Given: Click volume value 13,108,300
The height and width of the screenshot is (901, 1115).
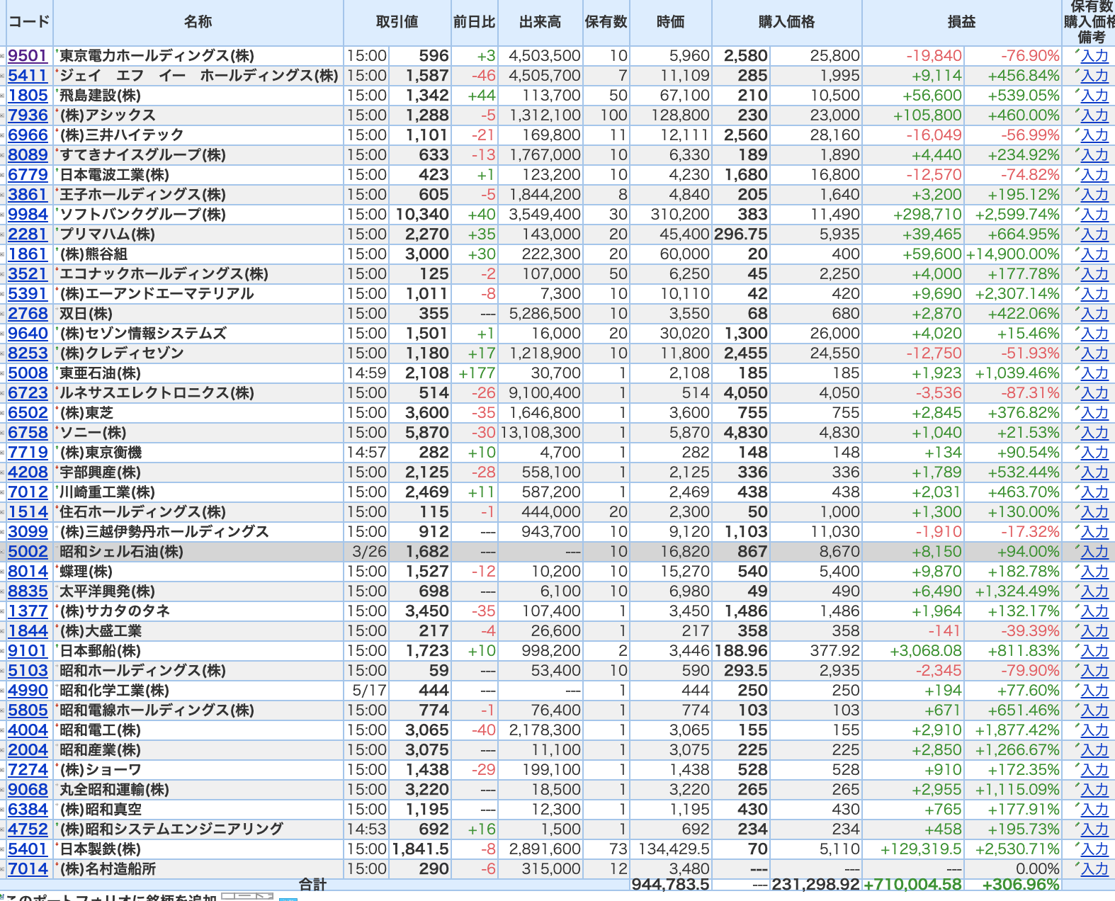Looking at the screenshot, I should pyautogui.click(x=540, y=433).
